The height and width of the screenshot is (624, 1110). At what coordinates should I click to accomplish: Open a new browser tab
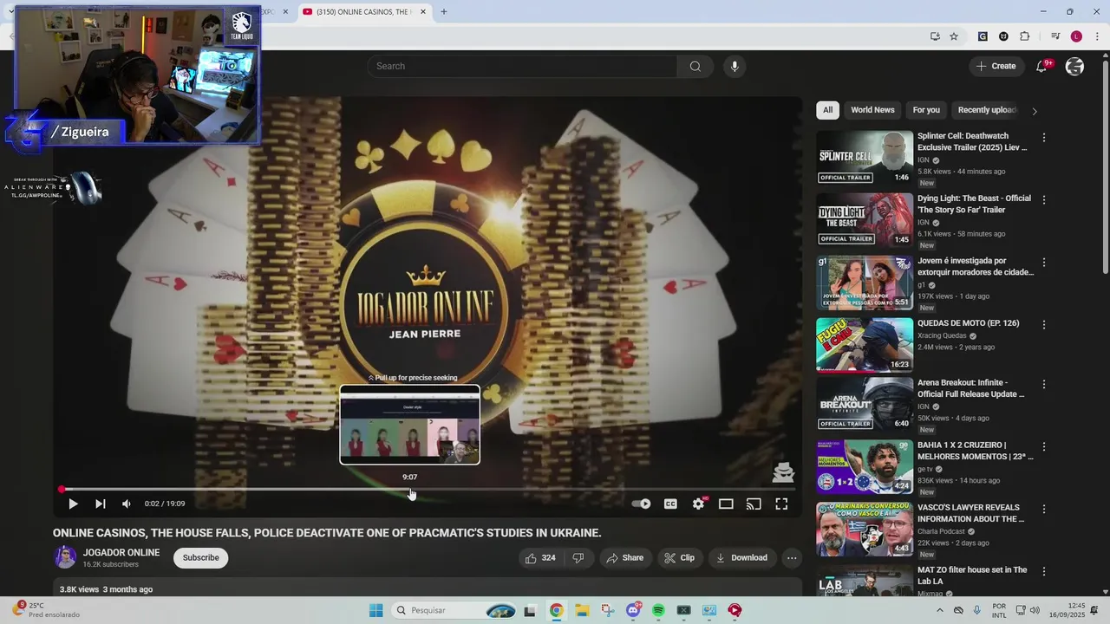click(x=444, y=12)
